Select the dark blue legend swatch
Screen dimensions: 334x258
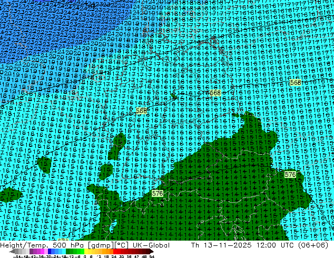click(x=50, y=251)
